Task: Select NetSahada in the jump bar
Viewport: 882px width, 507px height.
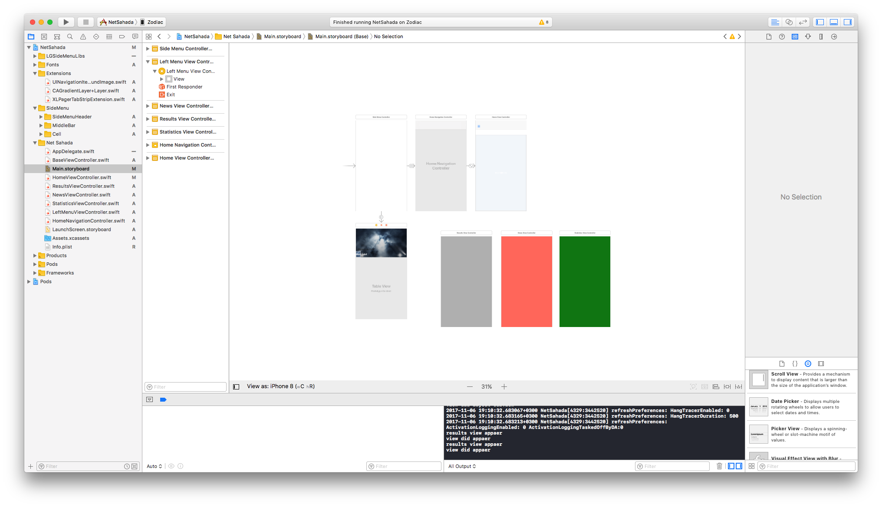Action: pos(193,37)
